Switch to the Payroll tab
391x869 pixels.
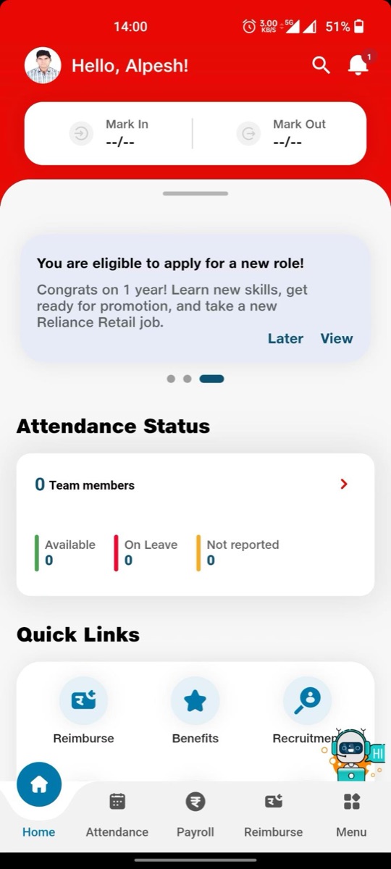(x=195, y=815)
